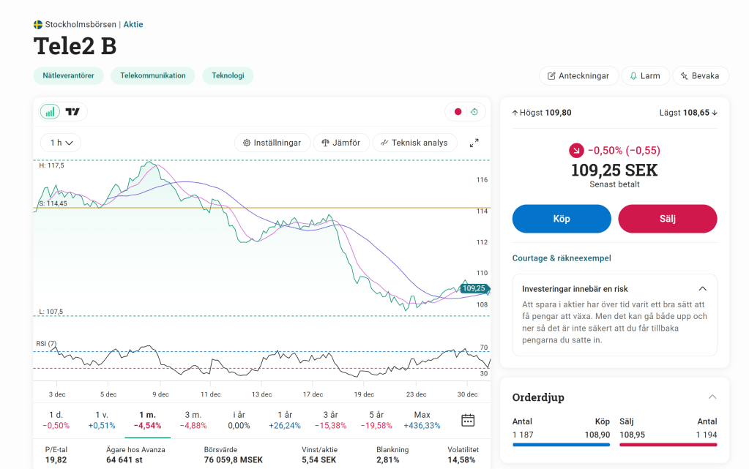Image resolution: width=749 pixels, height=469 pixels.
Task: Click the clock history icon in chart header
Action: pos(474,112)
